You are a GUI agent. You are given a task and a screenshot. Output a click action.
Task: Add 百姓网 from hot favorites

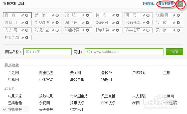coord(14,73)
